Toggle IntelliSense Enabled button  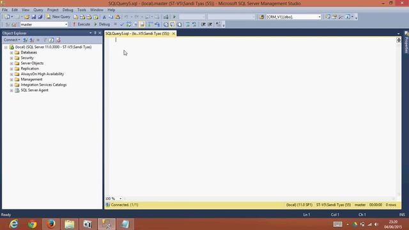142,24
